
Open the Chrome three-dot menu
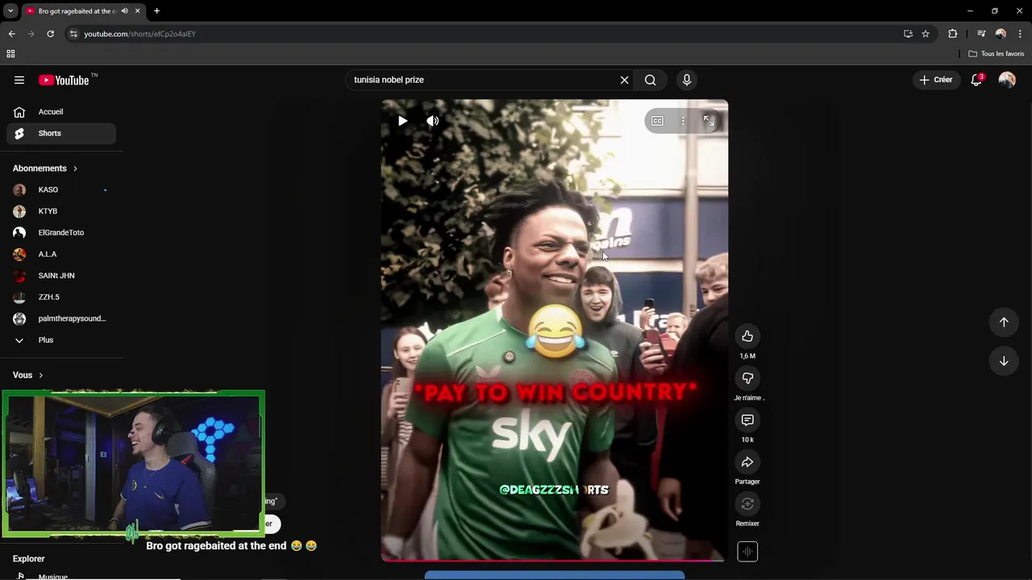pos(1020,34)
